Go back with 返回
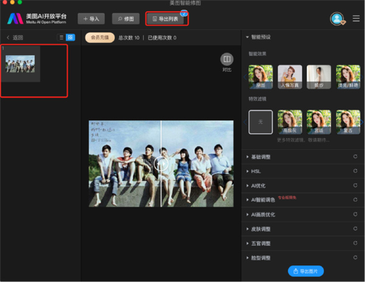This screenshot has width=365, height=282. click(x=15, y=38)
